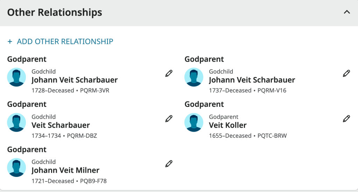Viewport: 358px width, 192px height.
Task: Open Johann Veit Milner person link
Action: click(x=65, y=170)
